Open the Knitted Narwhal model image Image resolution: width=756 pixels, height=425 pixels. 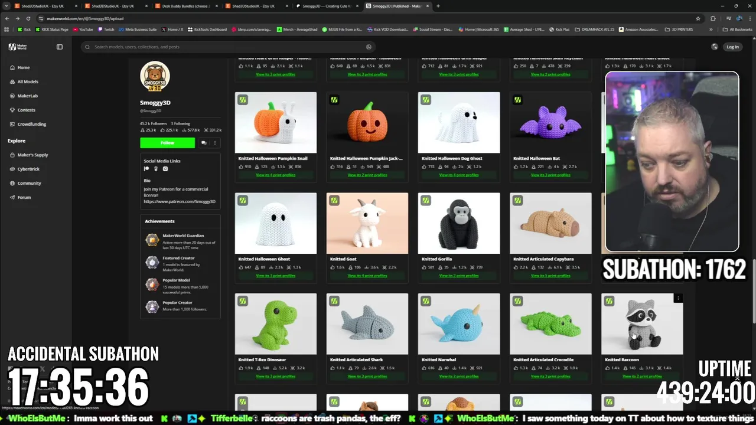click(x=459, y=324)
